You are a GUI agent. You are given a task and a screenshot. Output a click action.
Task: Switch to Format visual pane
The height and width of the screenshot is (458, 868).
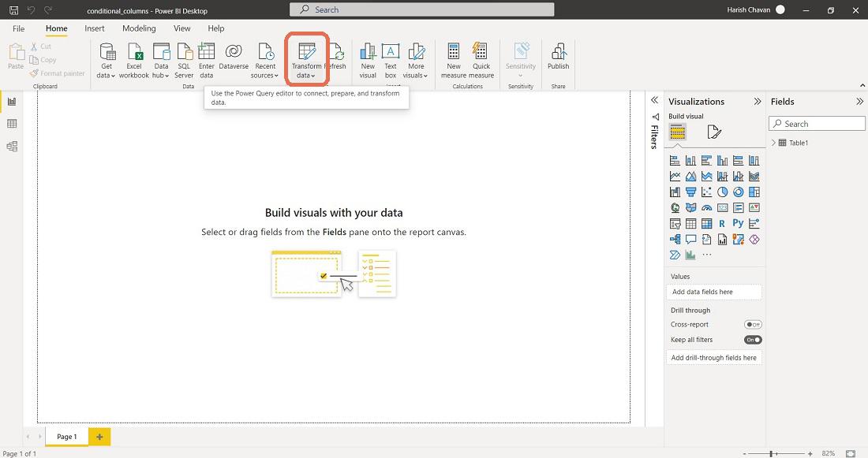point(714,132)
